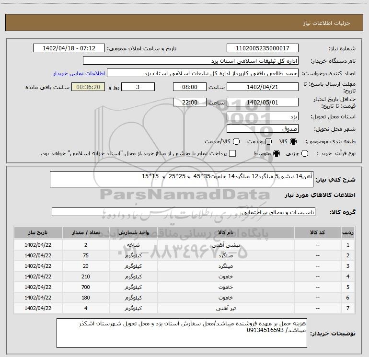Click the delivery city field صدوق

263,128
